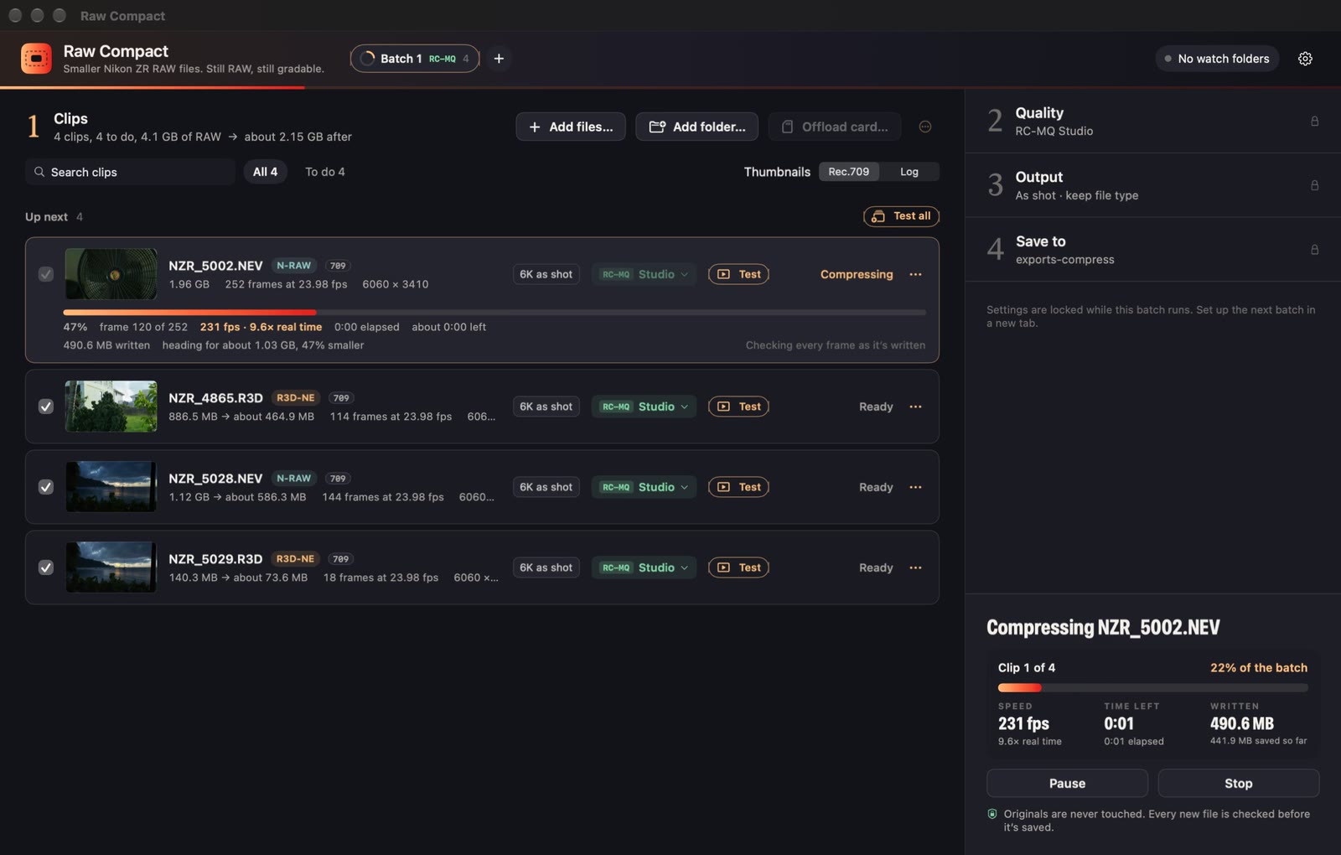
Task: Click the green verification shield icon
Action: 992,814
